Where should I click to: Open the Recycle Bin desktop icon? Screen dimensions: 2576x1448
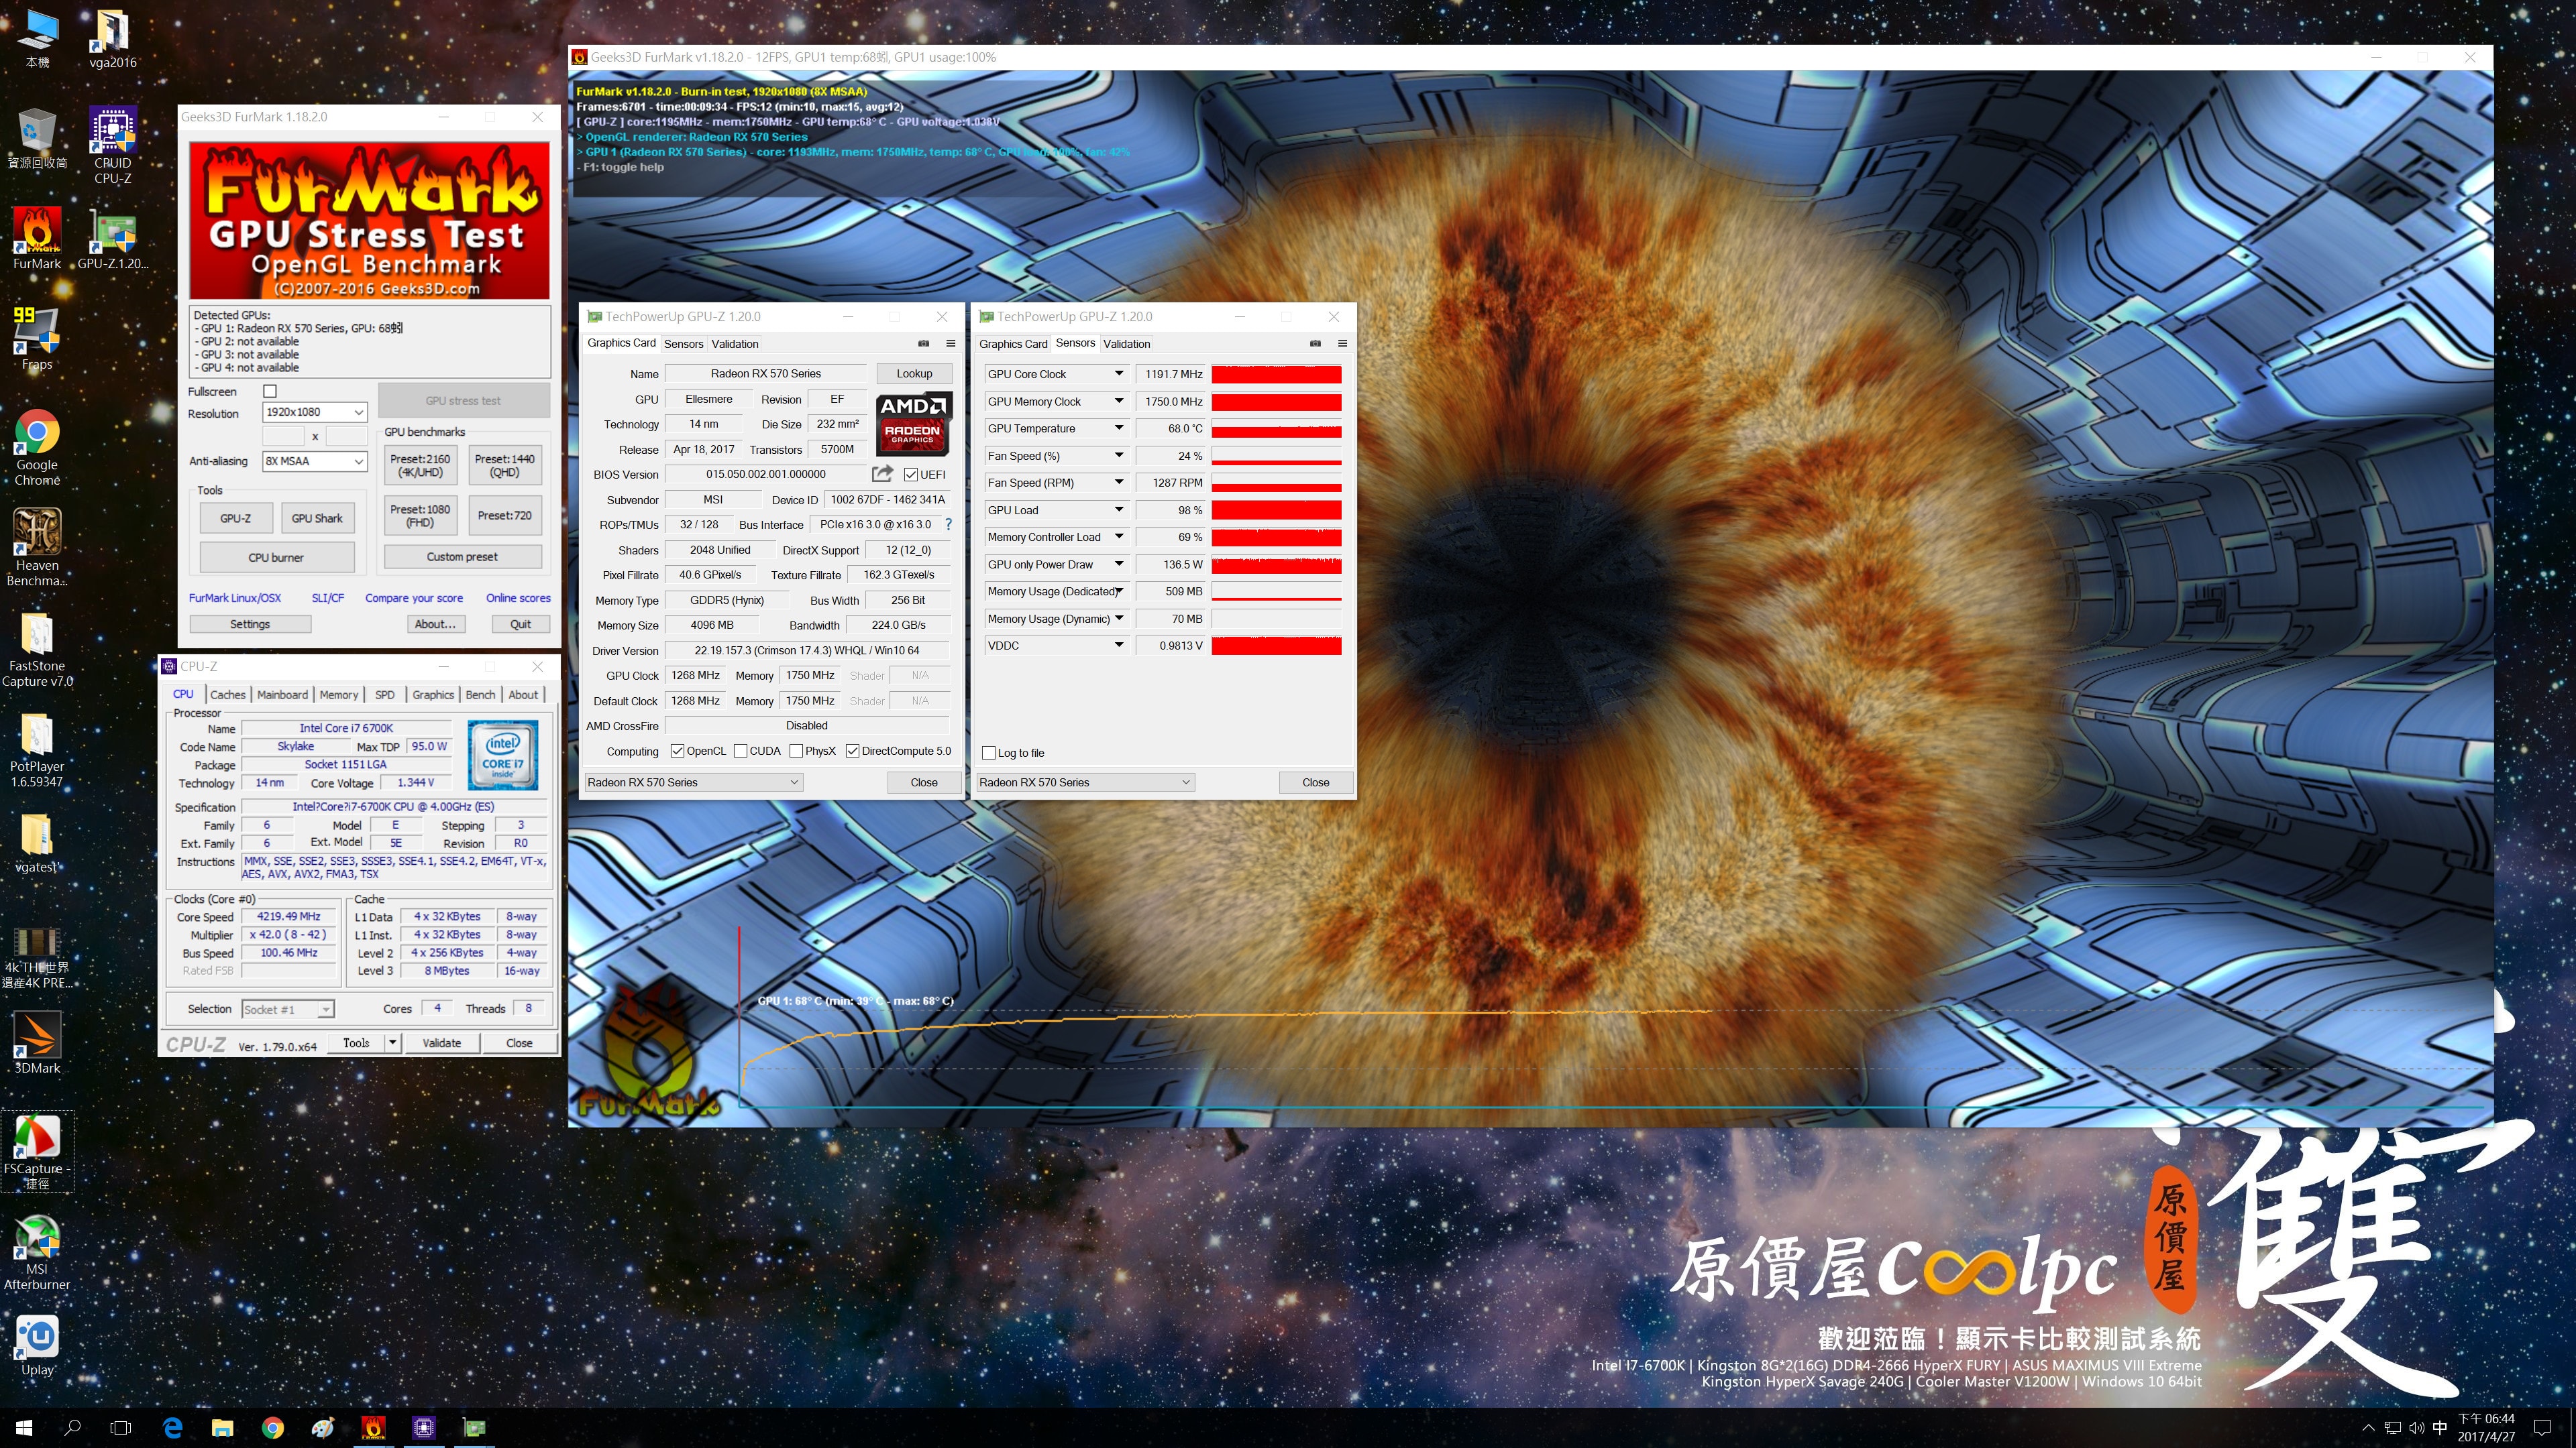pos(37,138)
